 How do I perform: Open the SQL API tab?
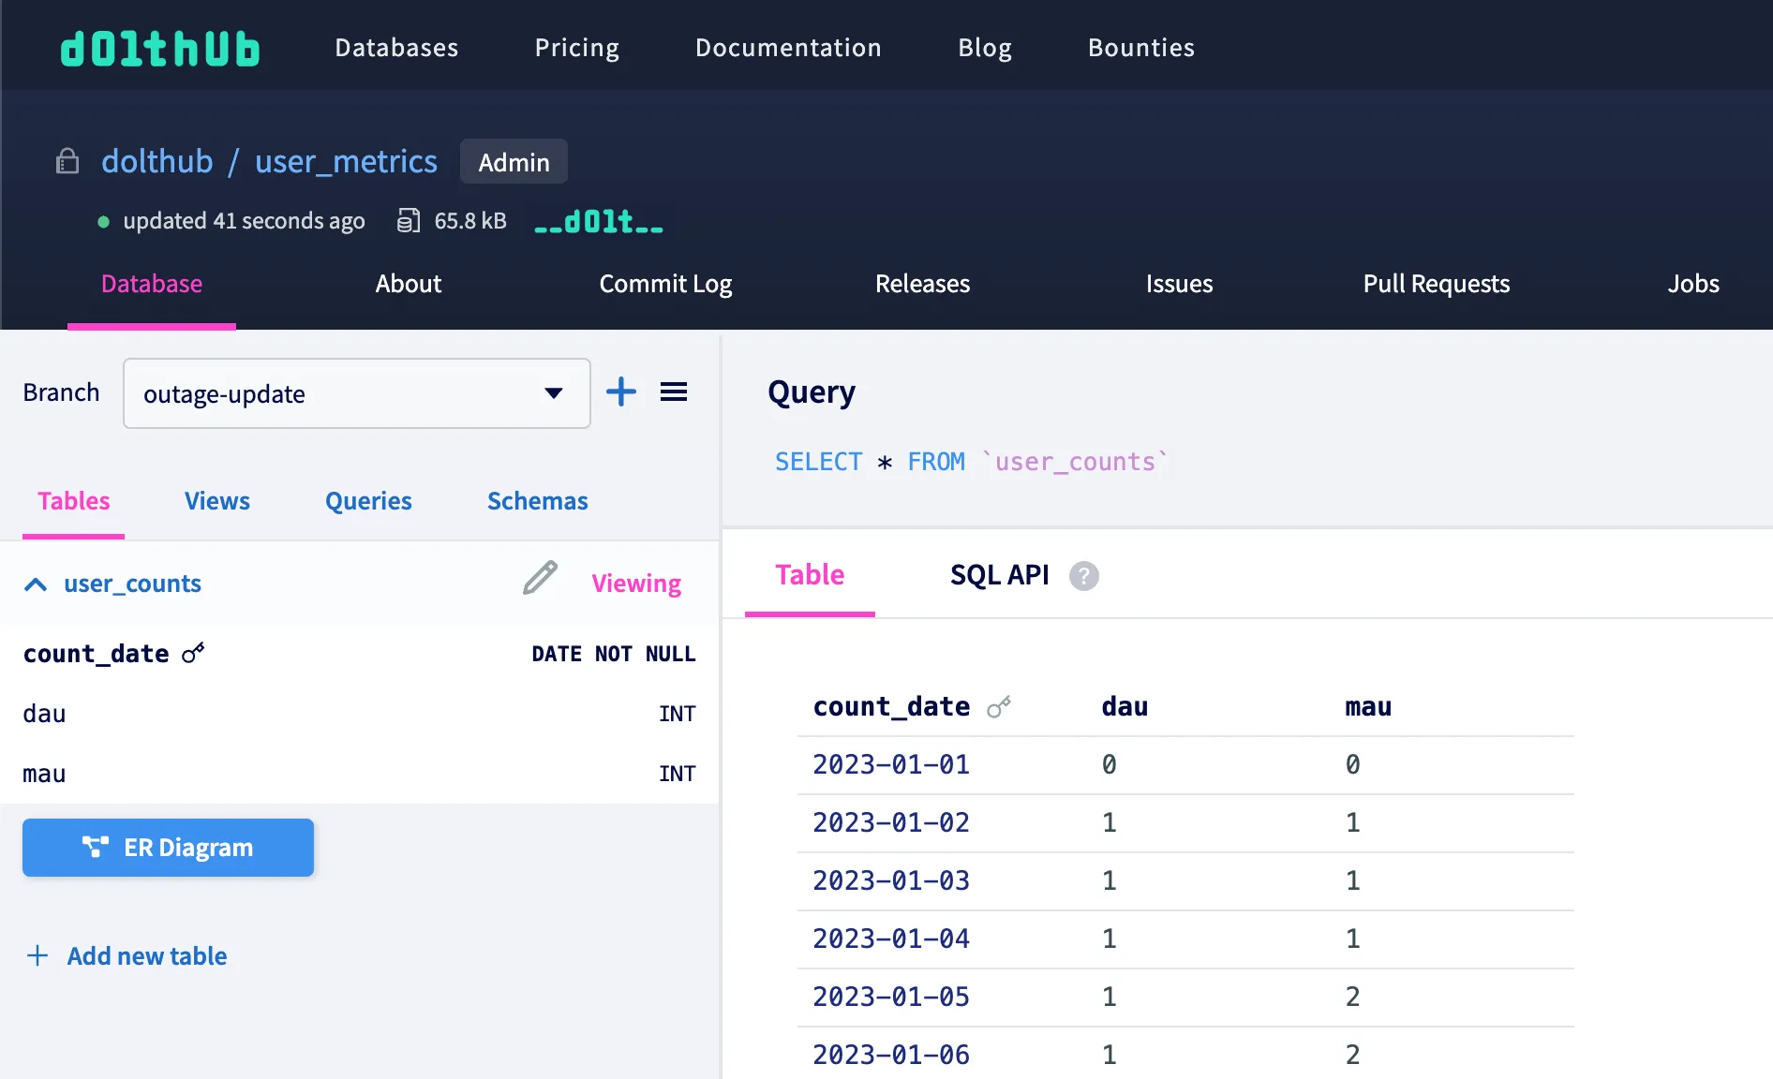pos(999,575)
